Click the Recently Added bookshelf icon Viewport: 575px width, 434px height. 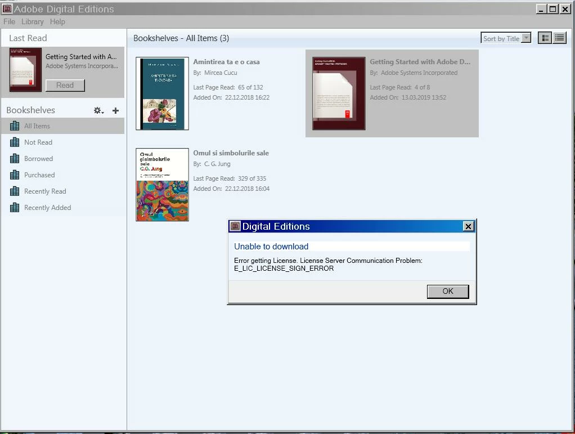pyautogui.click(x=15, y=207)
